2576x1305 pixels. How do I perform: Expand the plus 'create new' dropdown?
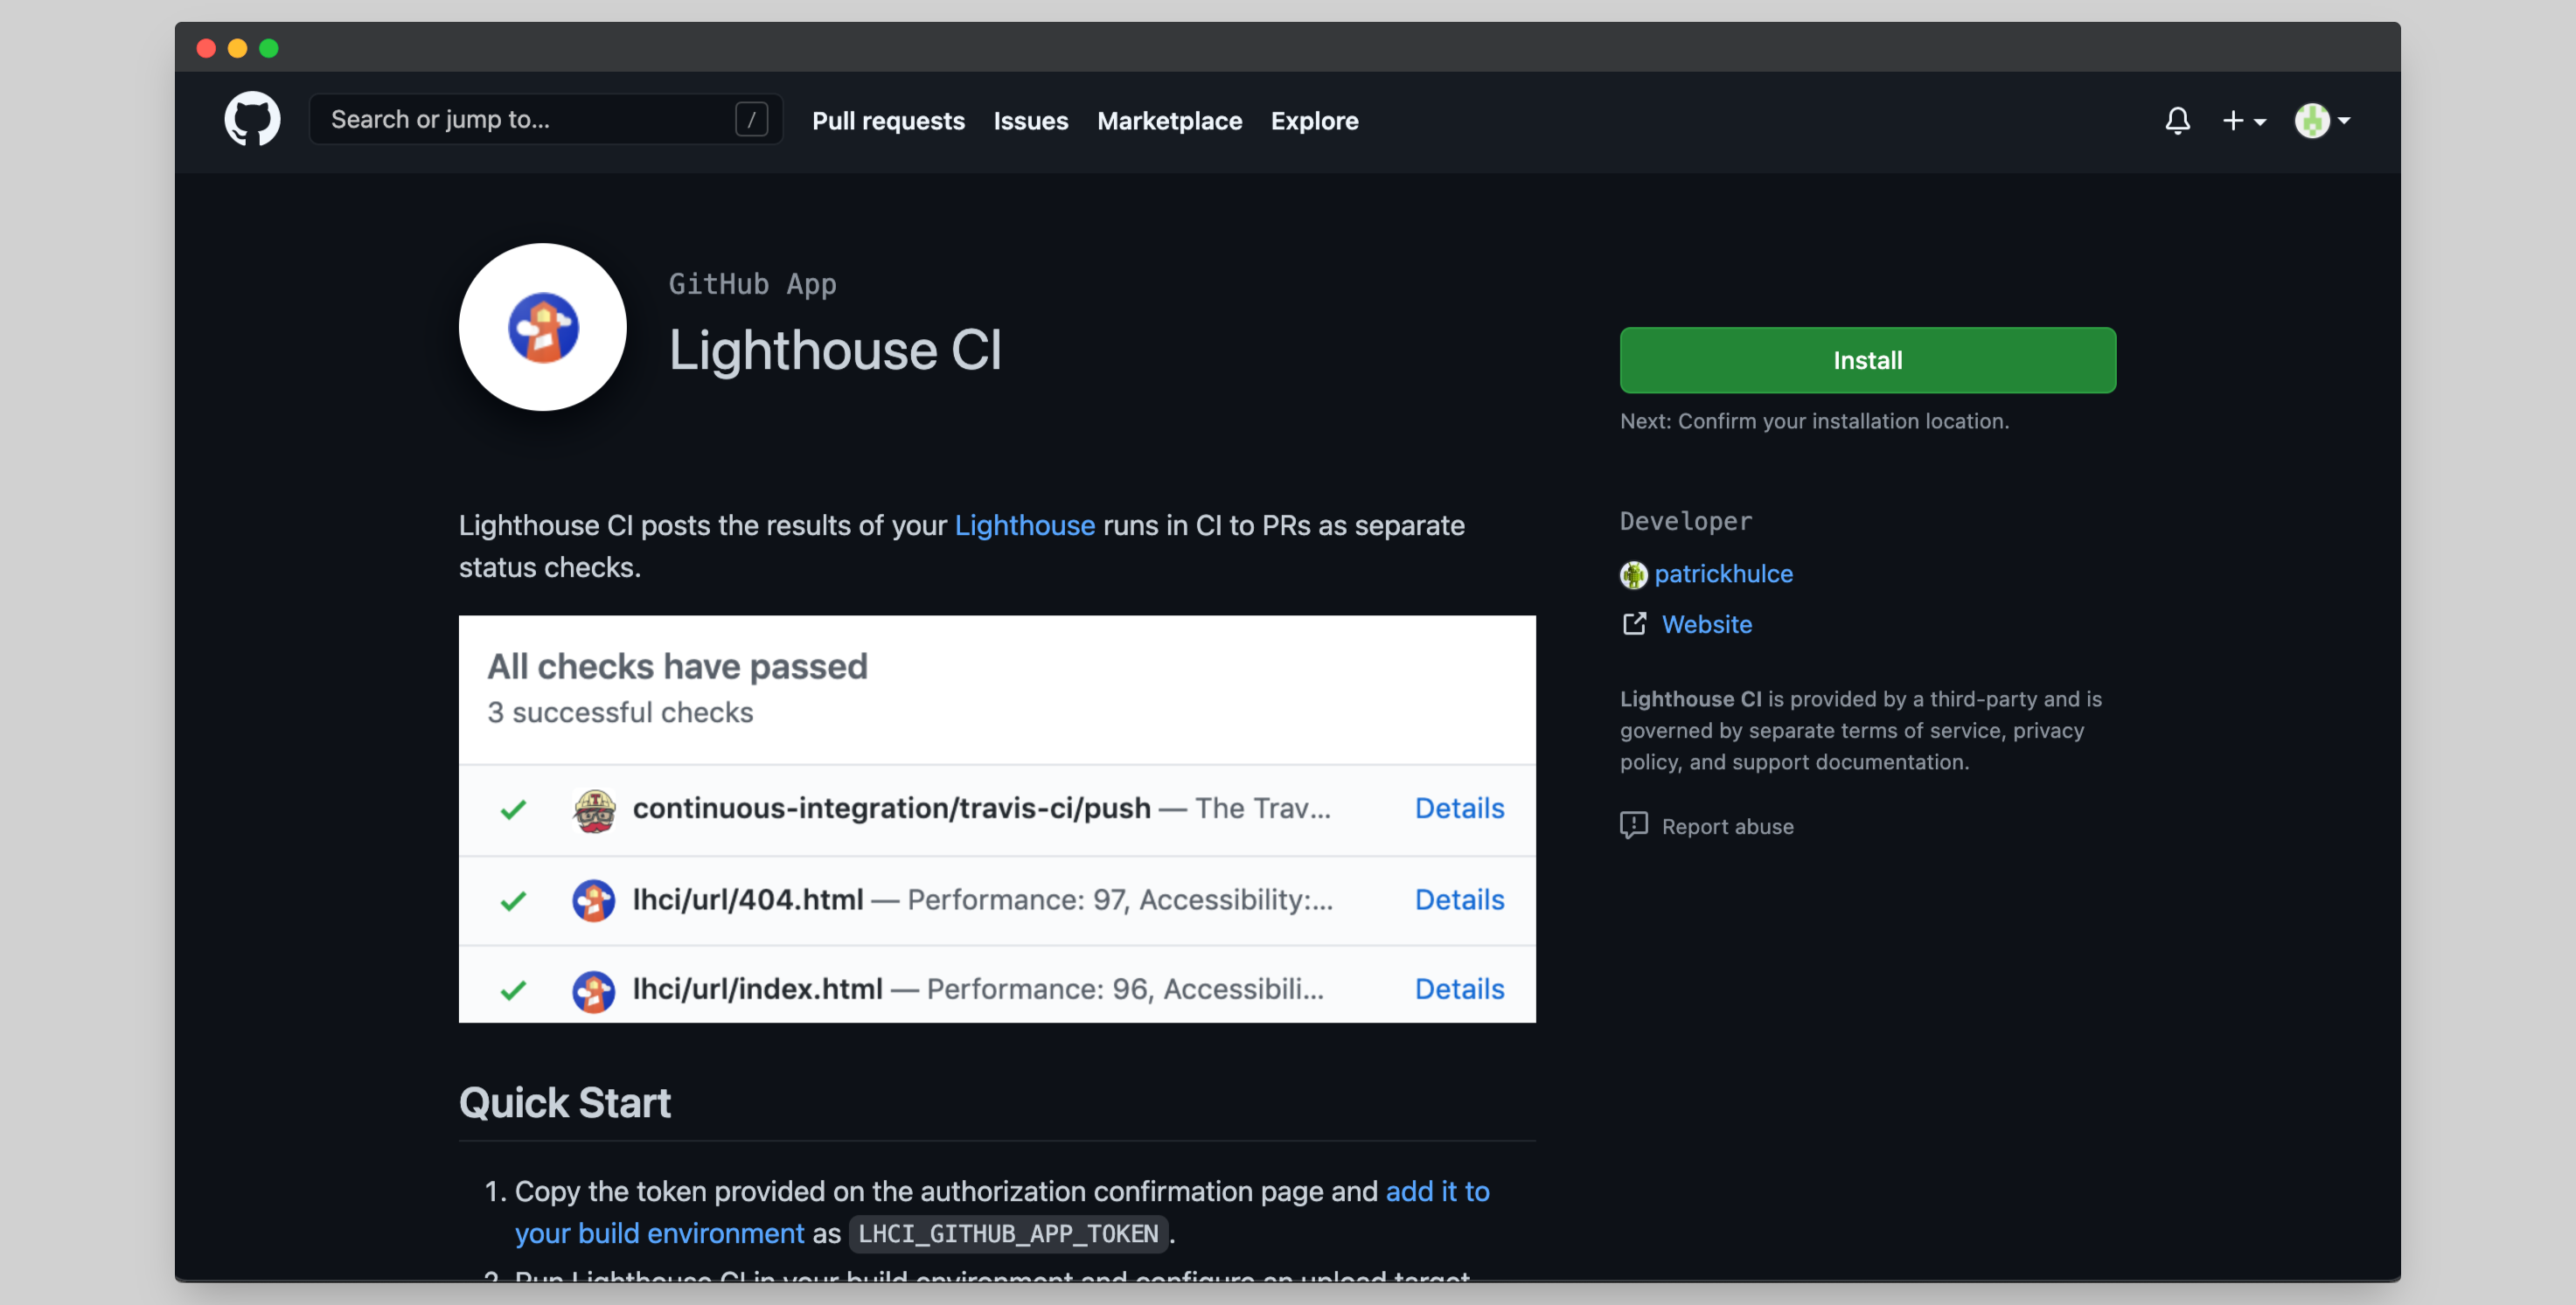pyautogui.click(x=2243, y=121)
